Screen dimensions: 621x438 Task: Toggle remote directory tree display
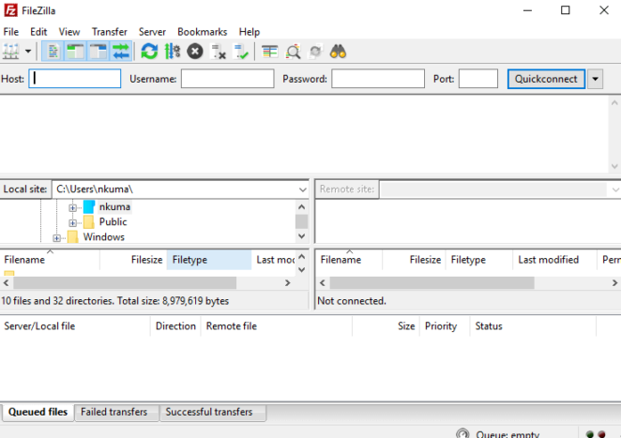click(x=98, y=52)
